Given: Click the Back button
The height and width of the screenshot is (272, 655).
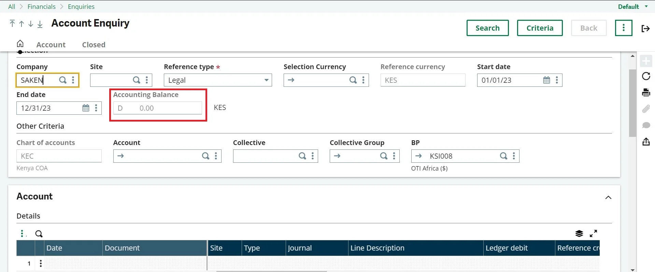Looking at the screenshot, I should coord(589,28).
